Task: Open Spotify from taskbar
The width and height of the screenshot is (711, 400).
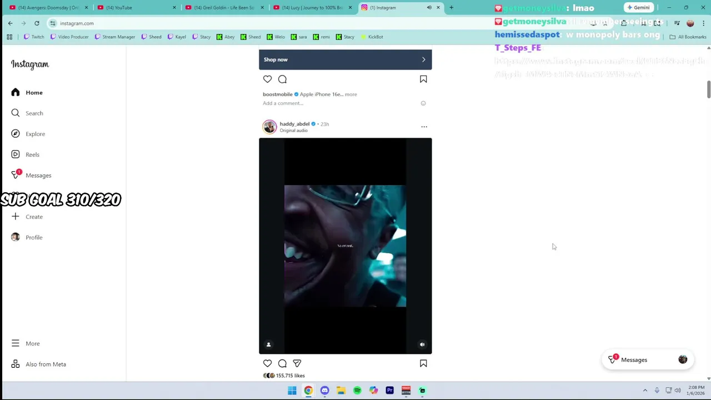Action: coord(357,391)
